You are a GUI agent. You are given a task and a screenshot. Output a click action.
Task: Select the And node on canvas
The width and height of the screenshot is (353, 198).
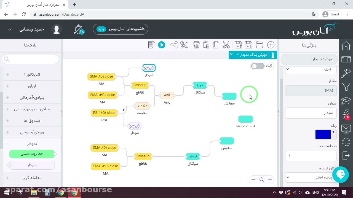167,95
